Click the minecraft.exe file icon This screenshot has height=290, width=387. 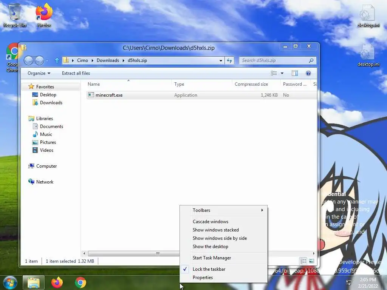[91, 95]
